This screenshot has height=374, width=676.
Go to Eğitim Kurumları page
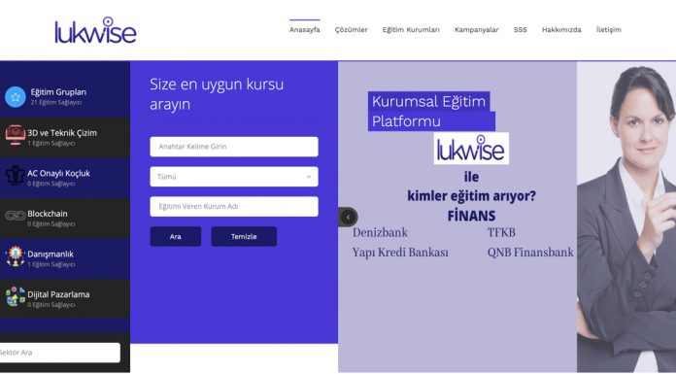point(411,30)
